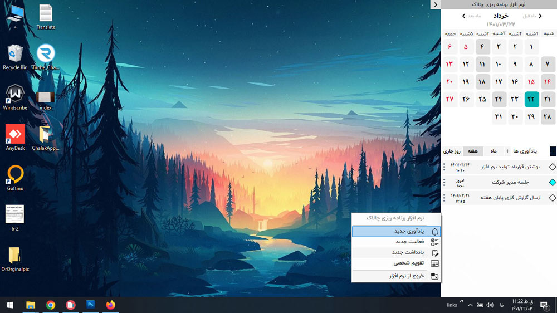Click the exit software icon in menu

point(435,276)
